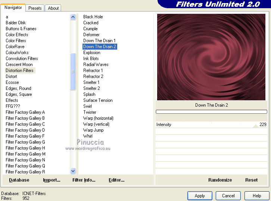Click the progress bar under preview
This screenshot has height=201, width=271.
pyautogui.click(x=211, y=112)
